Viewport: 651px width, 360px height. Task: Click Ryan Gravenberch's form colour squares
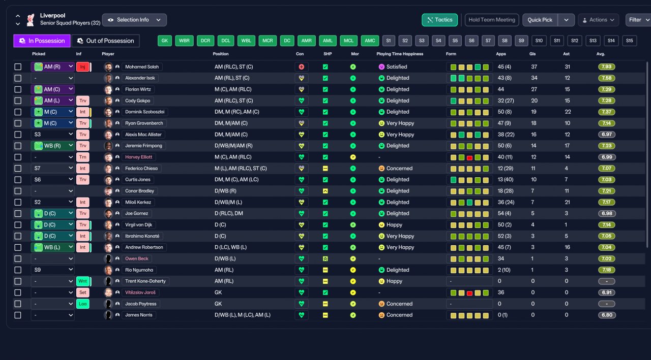coord(469,123)
